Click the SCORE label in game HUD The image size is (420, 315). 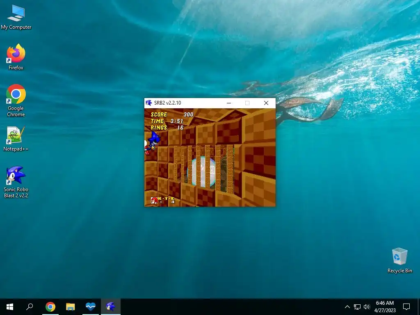point(159,114)
